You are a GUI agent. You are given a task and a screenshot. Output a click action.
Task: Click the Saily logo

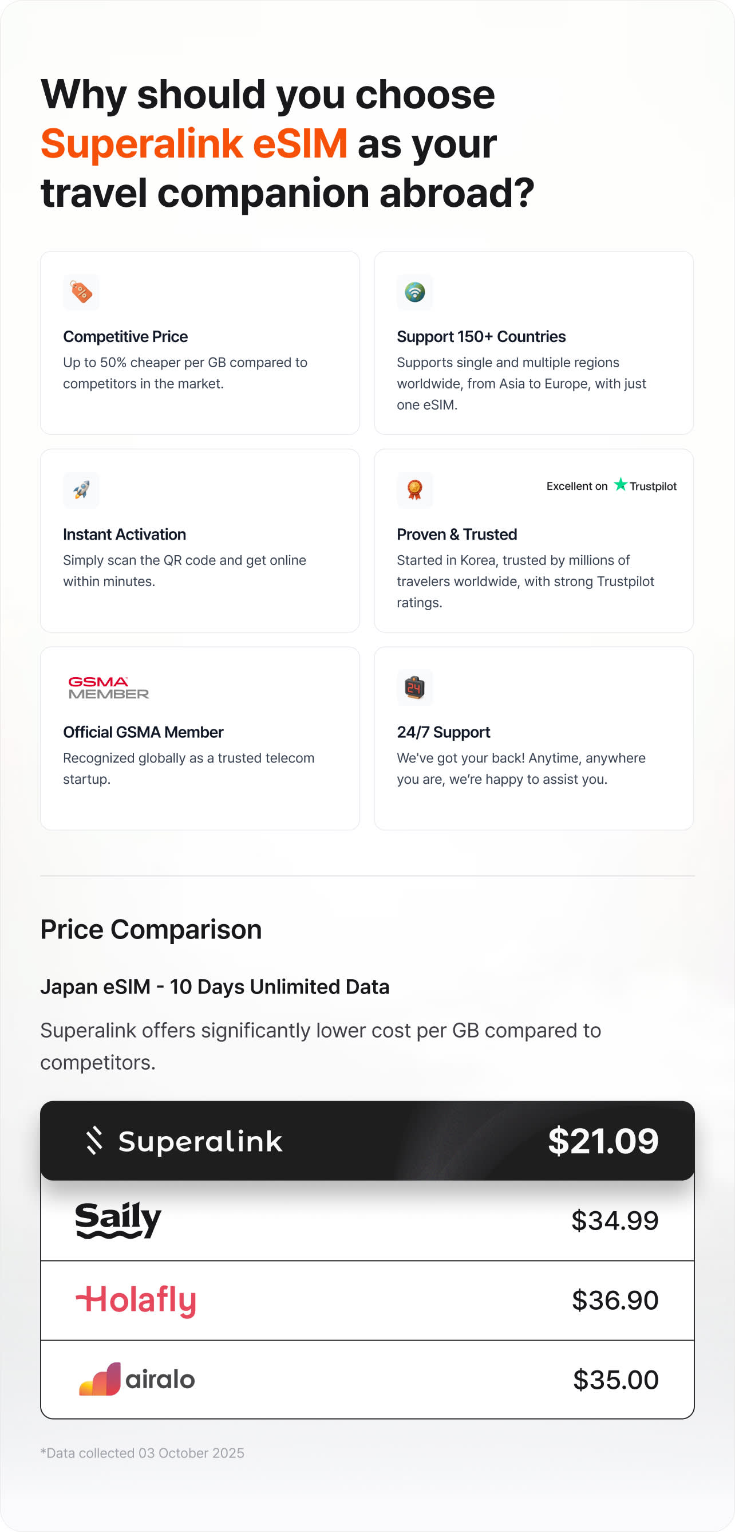coord(118,1220)
